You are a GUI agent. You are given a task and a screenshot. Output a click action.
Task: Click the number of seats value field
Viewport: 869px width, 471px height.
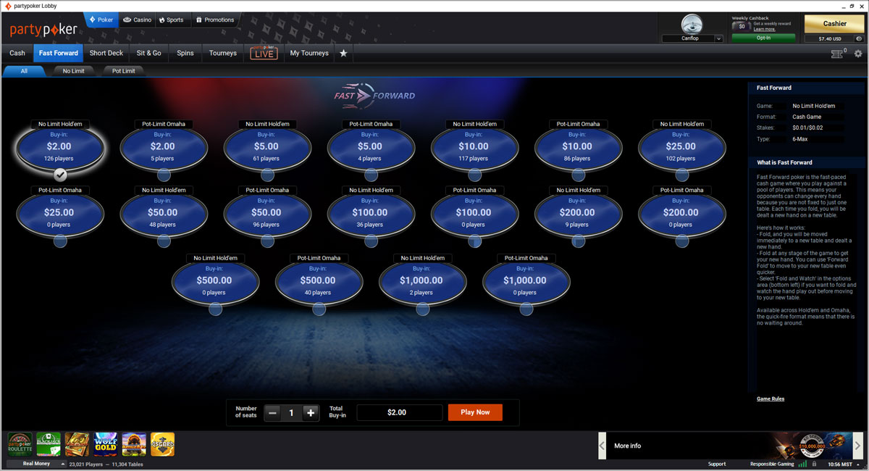(291, 412)
